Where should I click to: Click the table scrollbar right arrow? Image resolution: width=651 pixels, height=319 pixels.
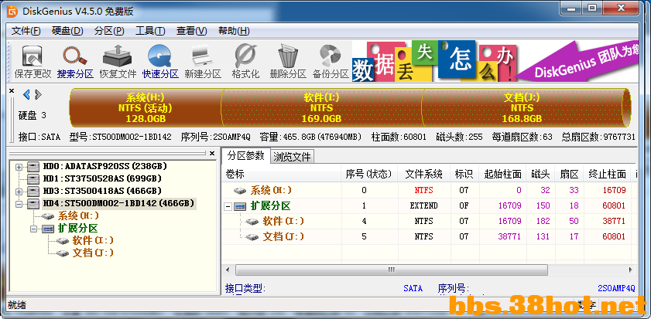click(x=631, y=270)
